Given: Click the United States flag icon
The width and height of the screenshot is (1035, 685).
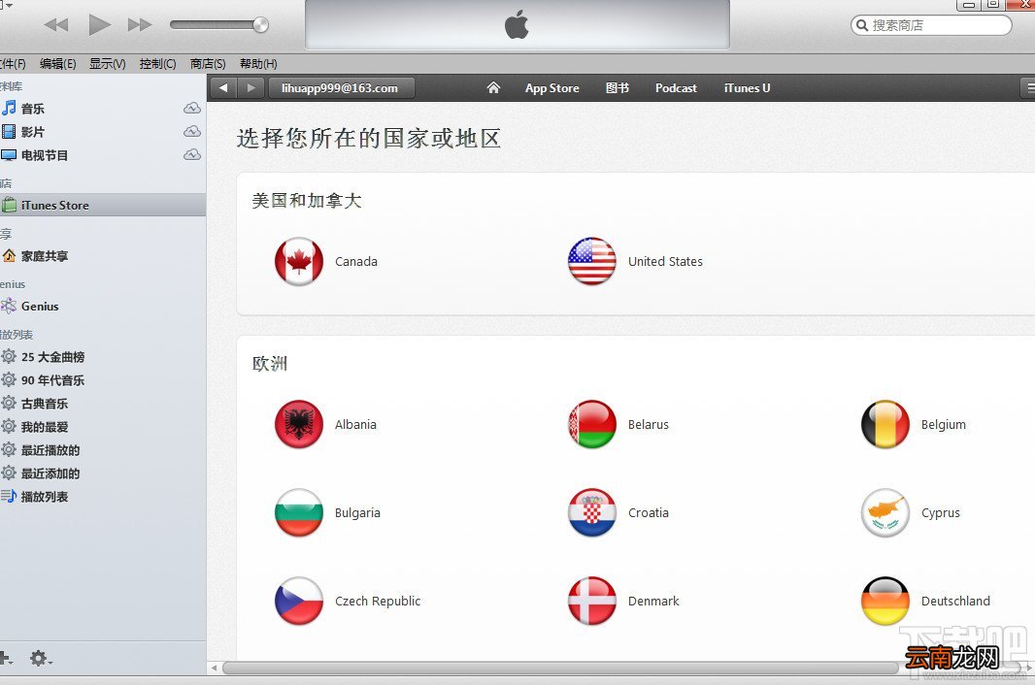Looking at the screenshot, I should point(592,261).
